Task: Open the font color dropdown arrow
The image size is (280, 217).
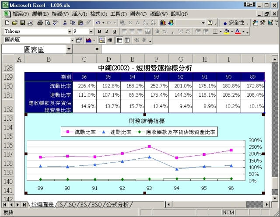Action: [243, 31]
